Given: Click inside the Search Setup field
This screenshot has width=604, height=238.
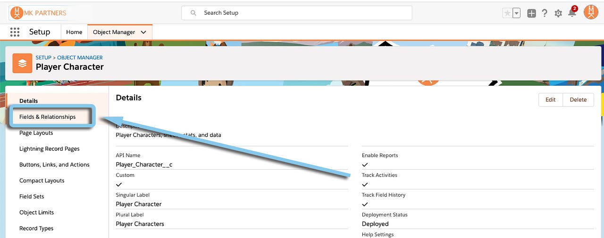Looking at the screenshot, I should (296, 13).
